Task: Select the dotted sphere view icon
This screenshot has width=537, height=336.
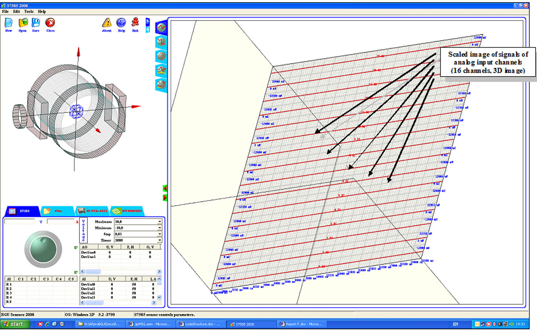Action: tap(161, 56)
